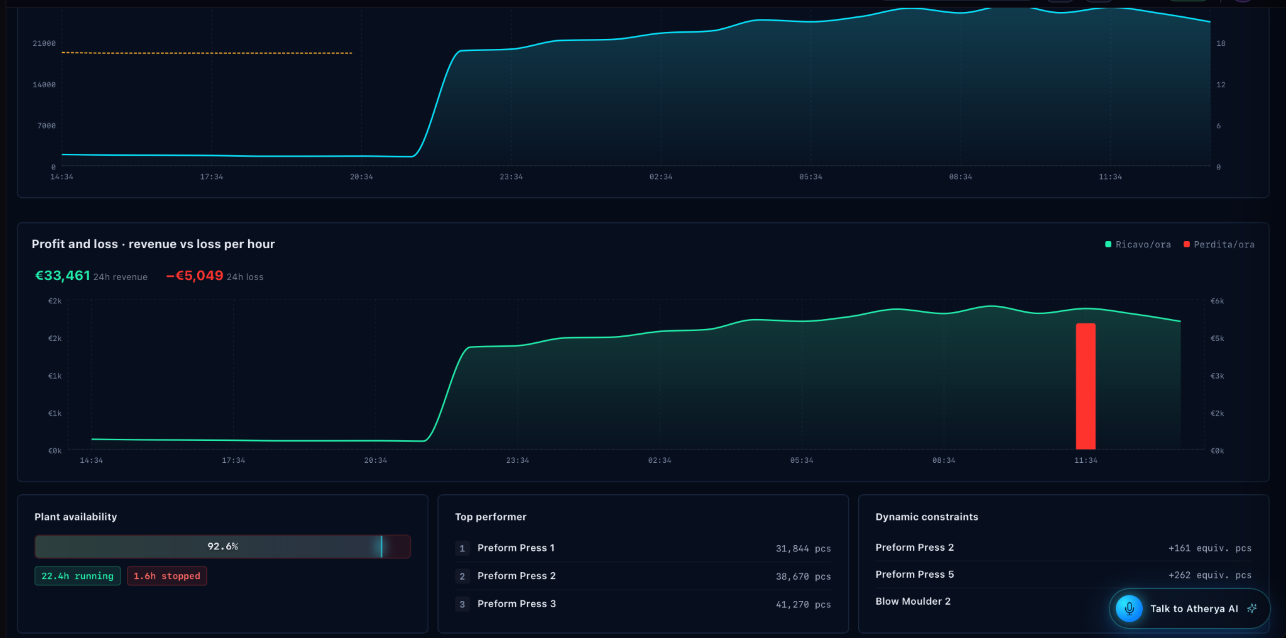The image size is (1286, 638).
Task: Click the +161 equiv. pcs value
Action: (1209, 548)
